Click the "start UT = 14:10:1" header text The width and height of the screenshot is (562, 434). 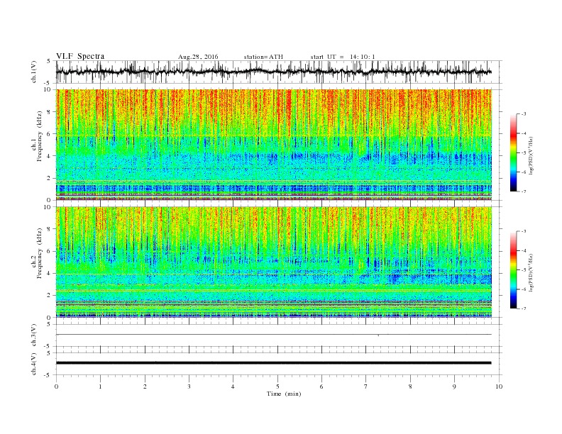[x=343, y=57]
